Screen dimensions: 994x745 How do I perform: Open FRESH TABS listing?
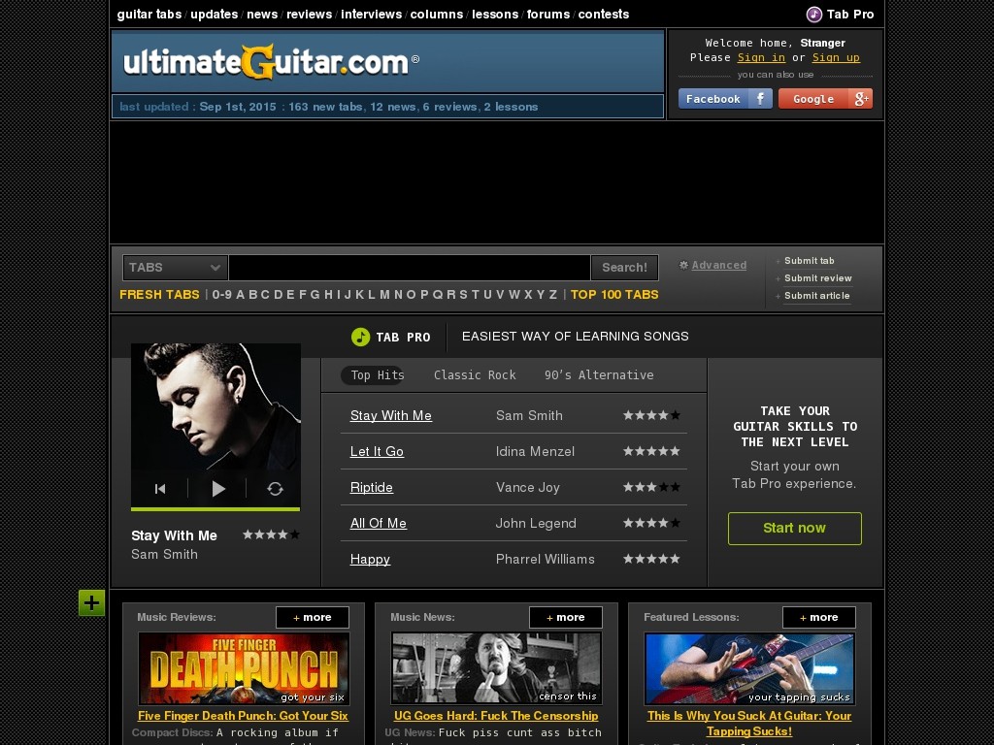click(160, 295)
